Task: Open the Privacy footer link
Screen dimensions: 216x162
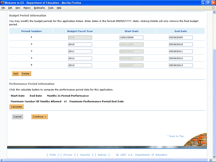Action: (x=68, y=155)
